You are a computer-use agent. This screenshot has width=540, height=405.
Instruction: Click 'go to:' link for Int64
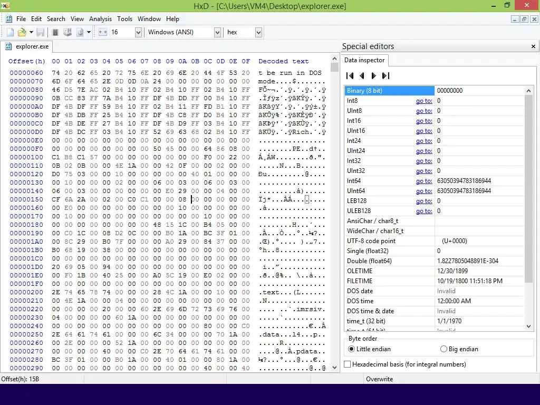(x=424, y=181)
